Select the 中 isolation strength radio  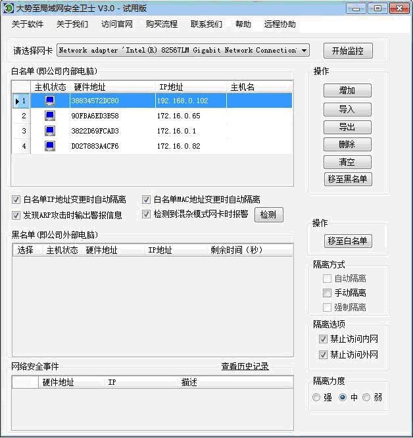click(x=343, y=397)
